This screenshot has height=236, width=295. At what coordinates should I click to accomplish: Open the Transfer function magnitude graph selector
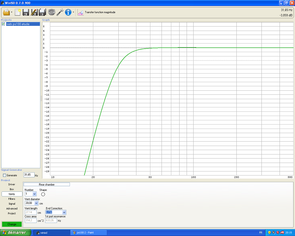pyautogui.click(x=96, y=13)
